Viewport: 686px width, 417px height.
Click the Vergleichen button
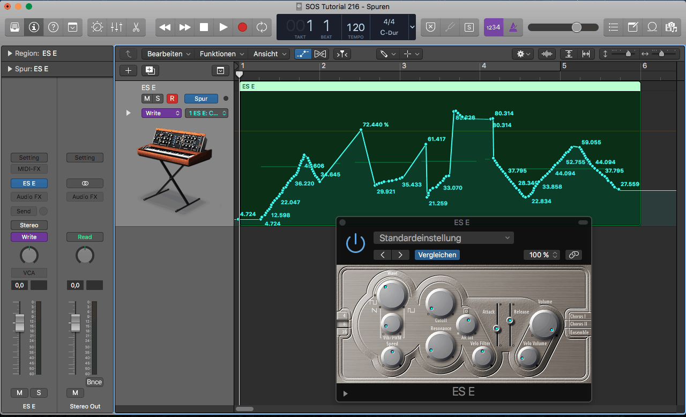click(x=437, y=255)
